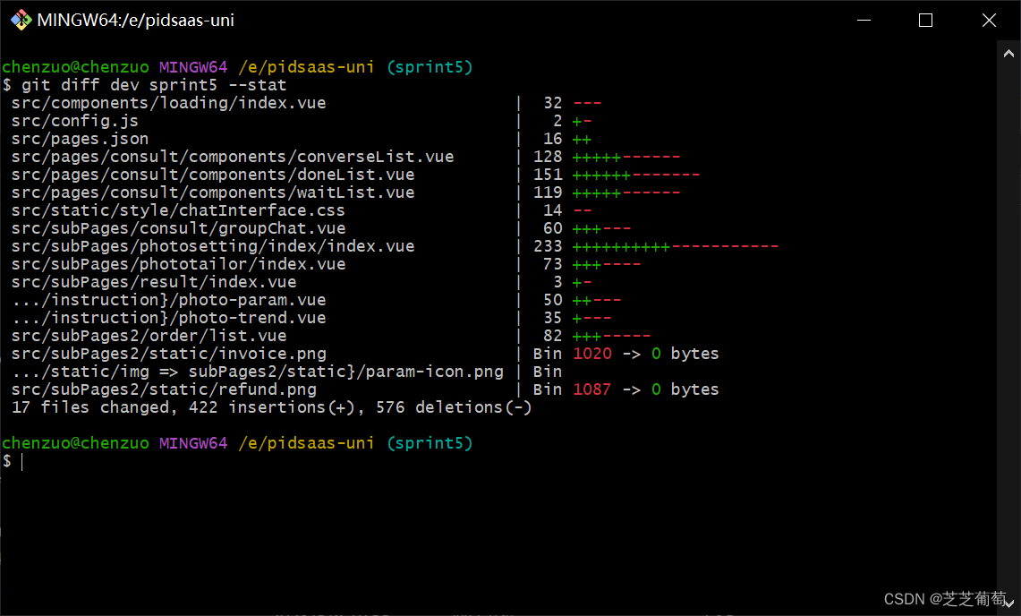Image resolution: width=1021 pixels, height=616 pixels.
Task: Click 'src/subPages2/order/list.vue' path
Action: (149, 337)
